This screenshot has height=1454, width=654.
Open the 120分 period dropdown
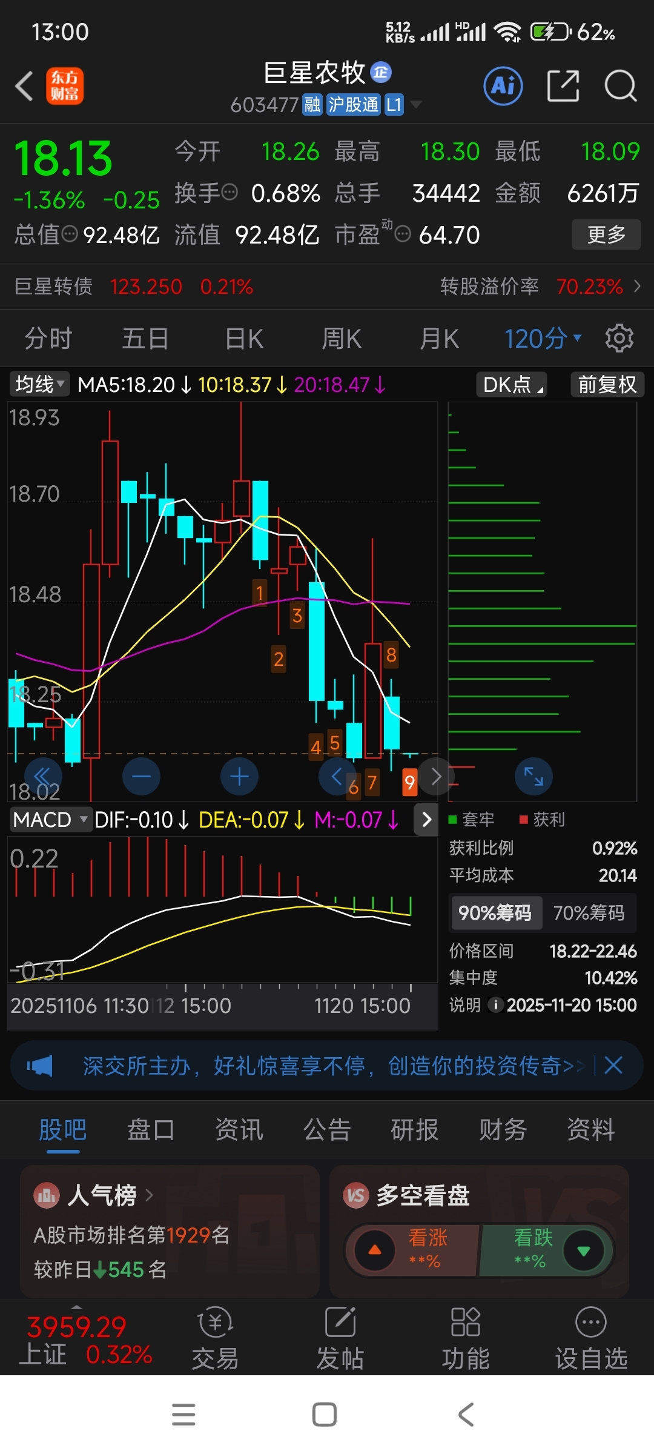coord(543,338)
